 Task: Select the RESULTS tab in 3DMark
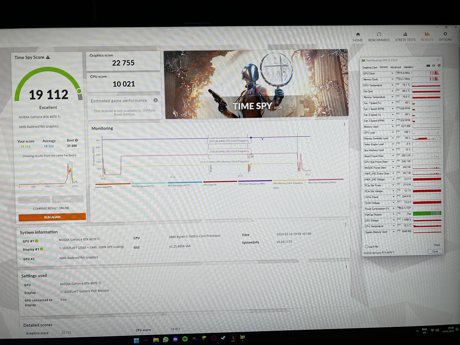(427, 37)
